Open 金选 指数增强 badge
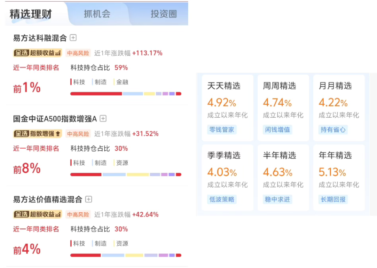377x268 pixels. click(x=38, y=134)
